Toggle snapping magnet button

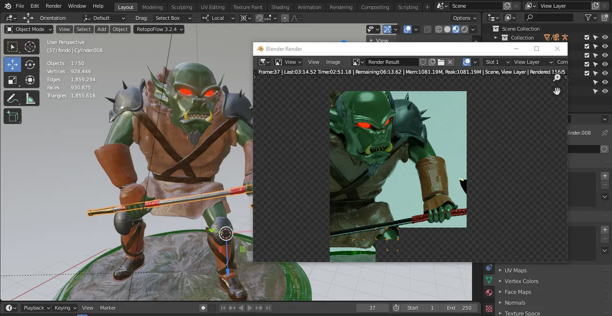coord(259,18)
